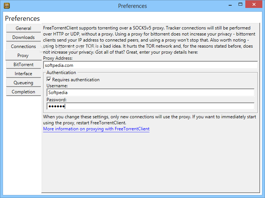Screen dimensions: 265x198
Task: Click the 'Password:' label
Action: (57, 100)
